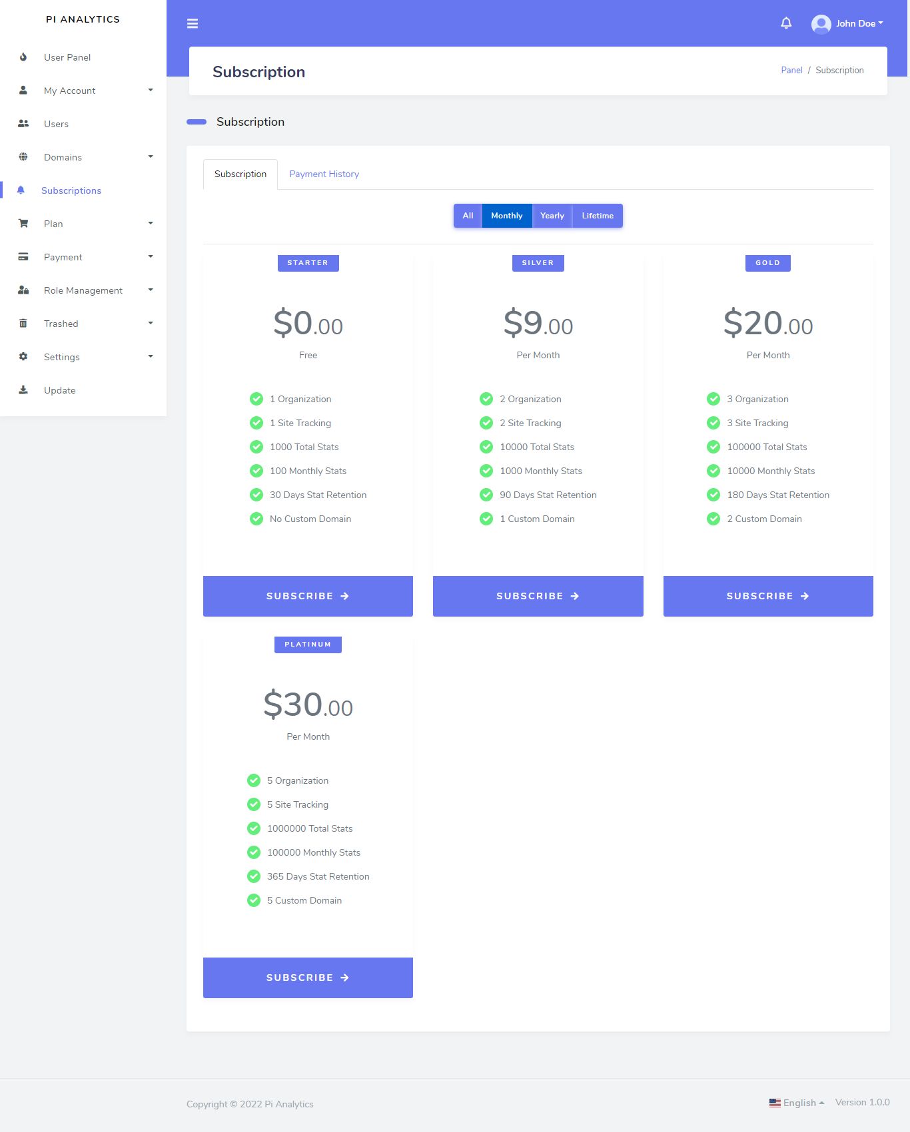Click the My Account person icon
910x1132 pixels.
pyautogui.click(x=23, y=91)
